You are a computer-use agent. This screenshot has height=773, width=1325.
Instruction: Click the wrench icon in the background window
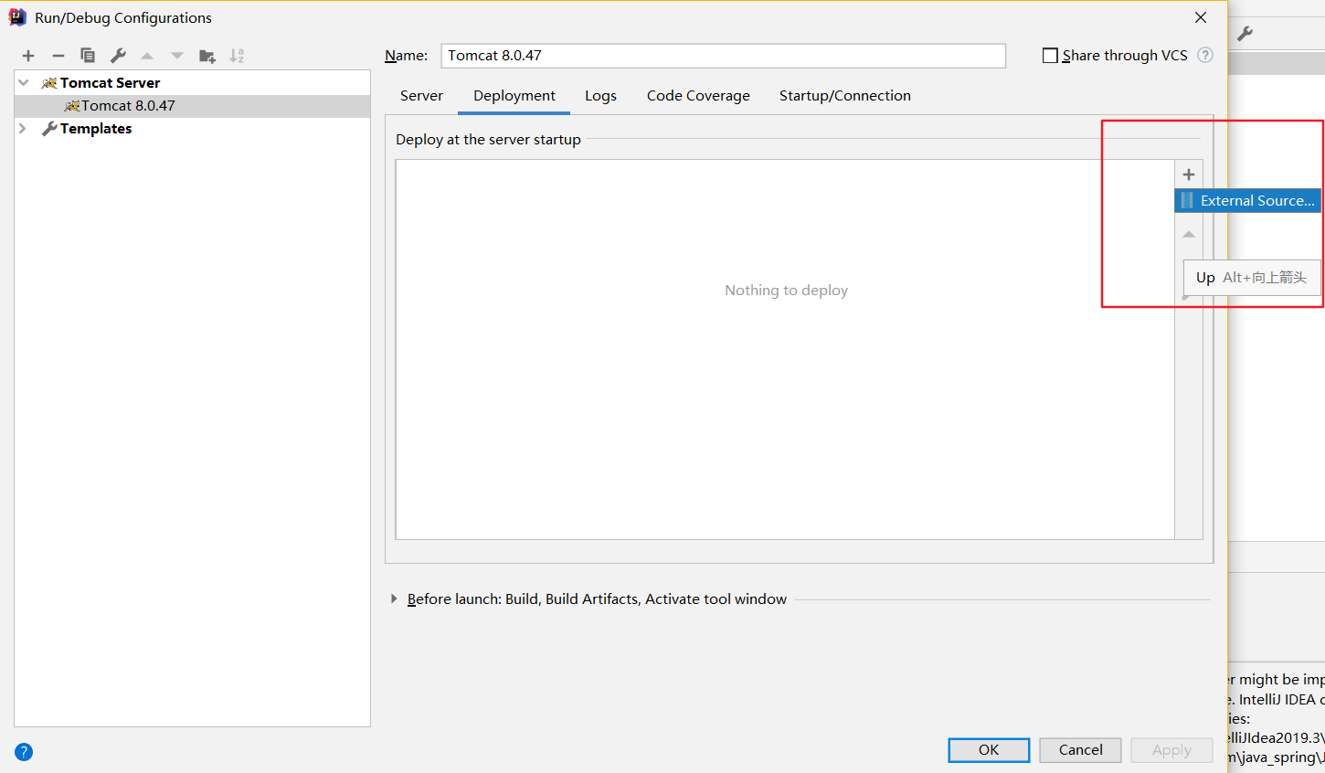(1245, 34)
